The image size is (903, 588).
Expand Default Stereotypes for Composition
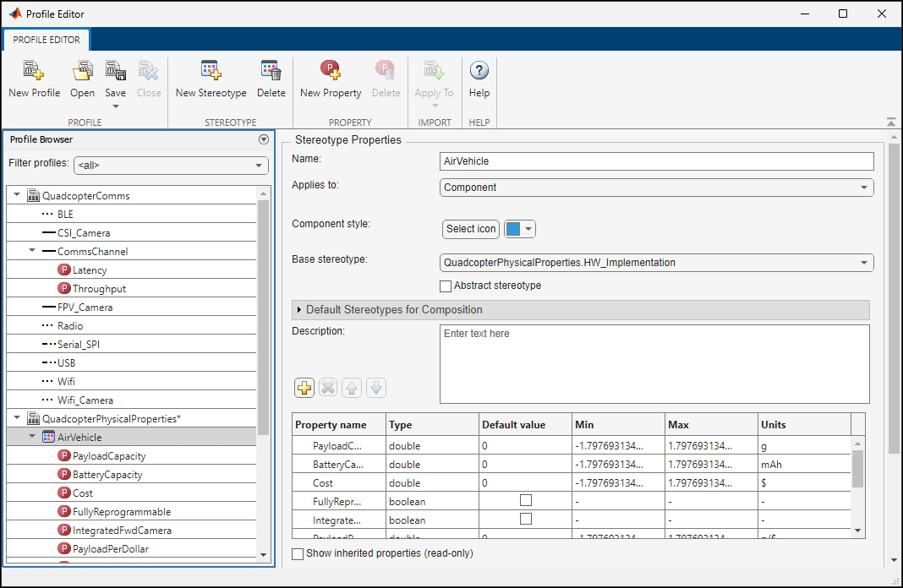[x=299, y=311]
